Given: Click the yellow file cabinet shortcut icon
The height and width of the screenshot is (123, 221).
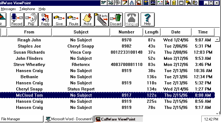Looking at the screenshot, I should click(x=174, y=3).
